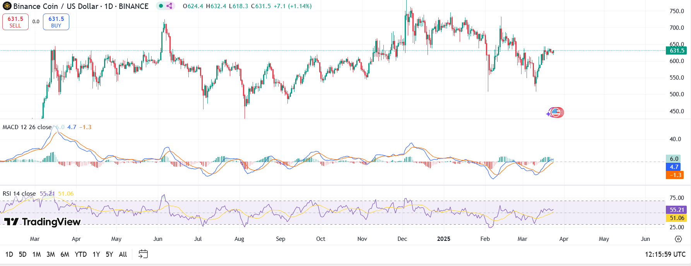The image size is (691, 266).
Task: Open the chart settings gear icon
Action: pyautogui.click(x=678, y=239)
